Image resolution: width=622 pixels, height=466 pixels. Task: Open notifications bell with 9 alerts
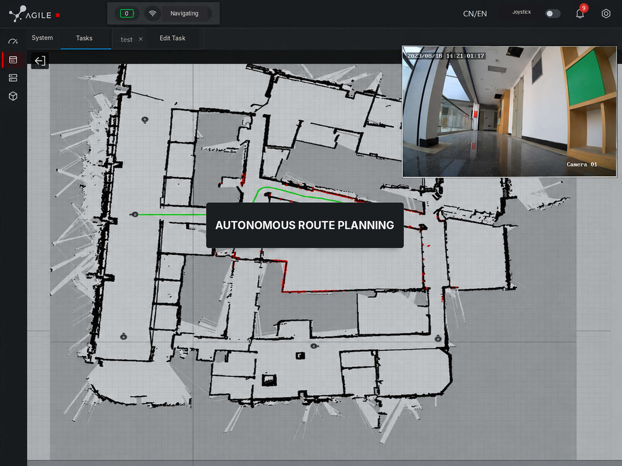[x=581, y=13]
